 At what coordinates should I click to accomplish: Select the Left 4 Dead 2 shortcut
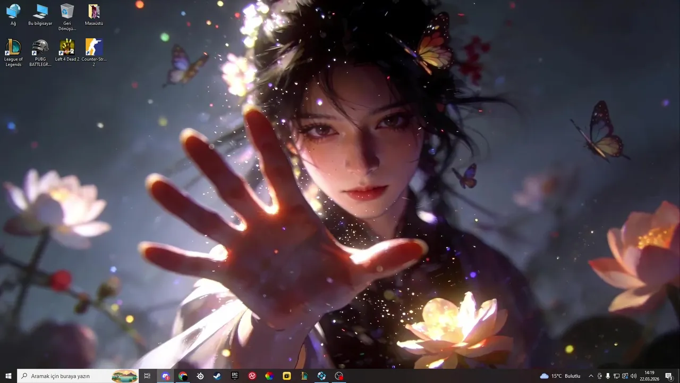[67, 51]
